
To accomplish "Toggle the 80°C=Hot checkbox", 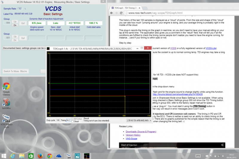I will point(72,119).
